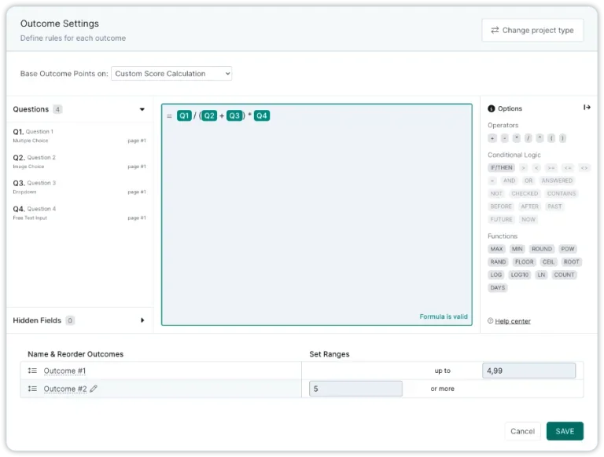This screenshot has height=457, width=604.
Task: Insert the CONTAINS condition
Action: click(x=562, y=193)
